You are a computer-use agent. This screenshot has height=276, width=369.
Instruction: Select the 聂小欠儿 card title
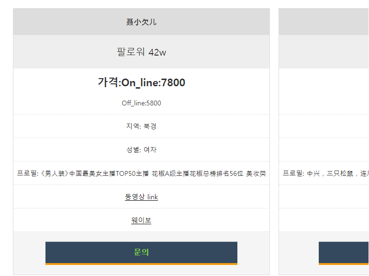pyautogui.click(x=141, y=22)
